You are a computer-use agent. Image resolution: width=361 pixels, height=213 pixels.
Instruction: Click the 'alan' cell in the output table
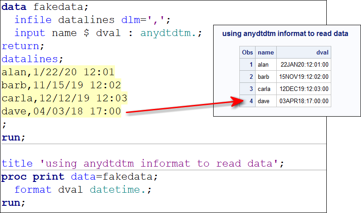266,65
